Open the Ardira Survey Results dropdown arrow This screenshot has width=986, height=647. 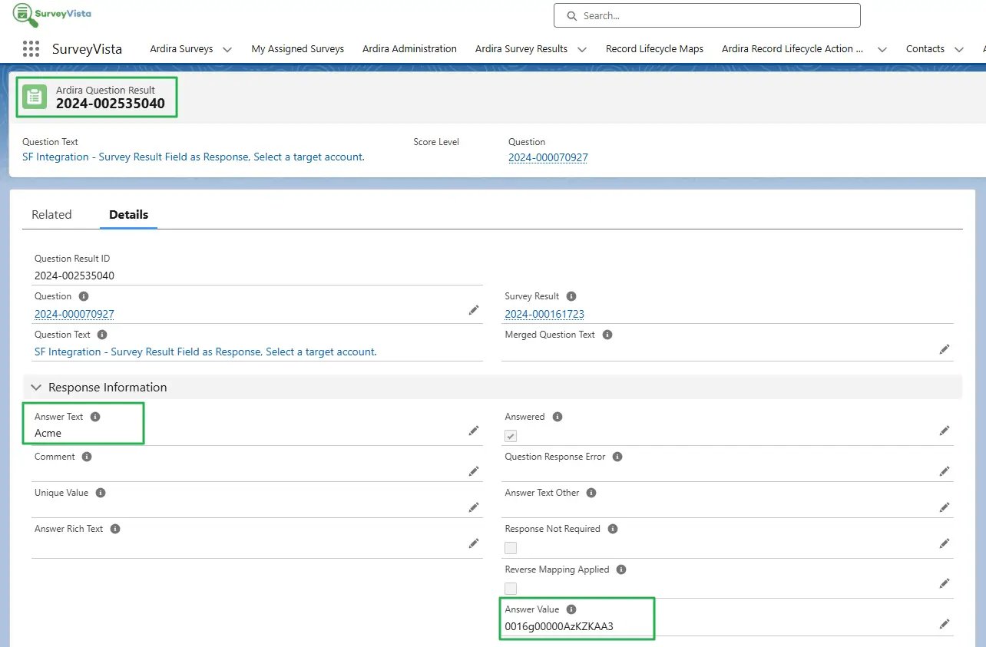[x=582, y=49]
